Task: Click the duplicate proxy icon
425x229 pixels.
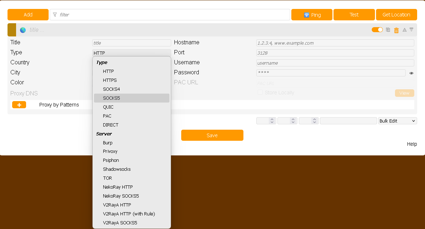Action: (x=388, y=30)
